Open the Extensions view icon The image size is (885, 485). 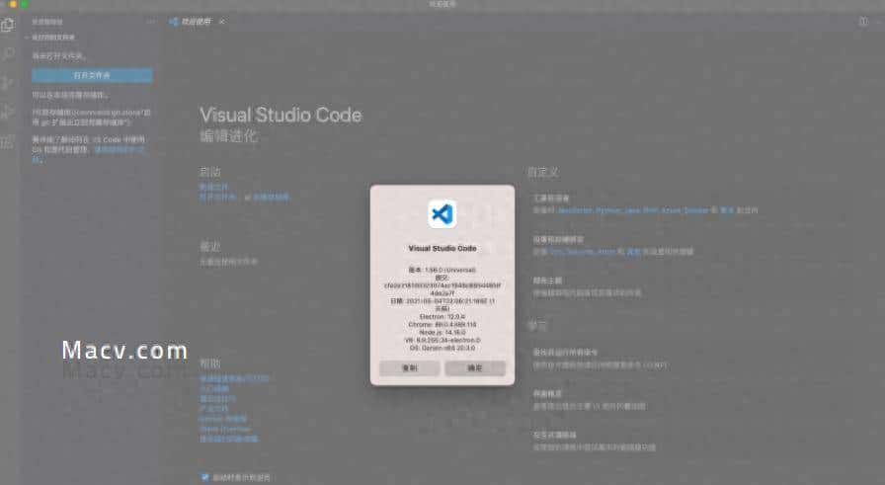[x=8, y=140]
